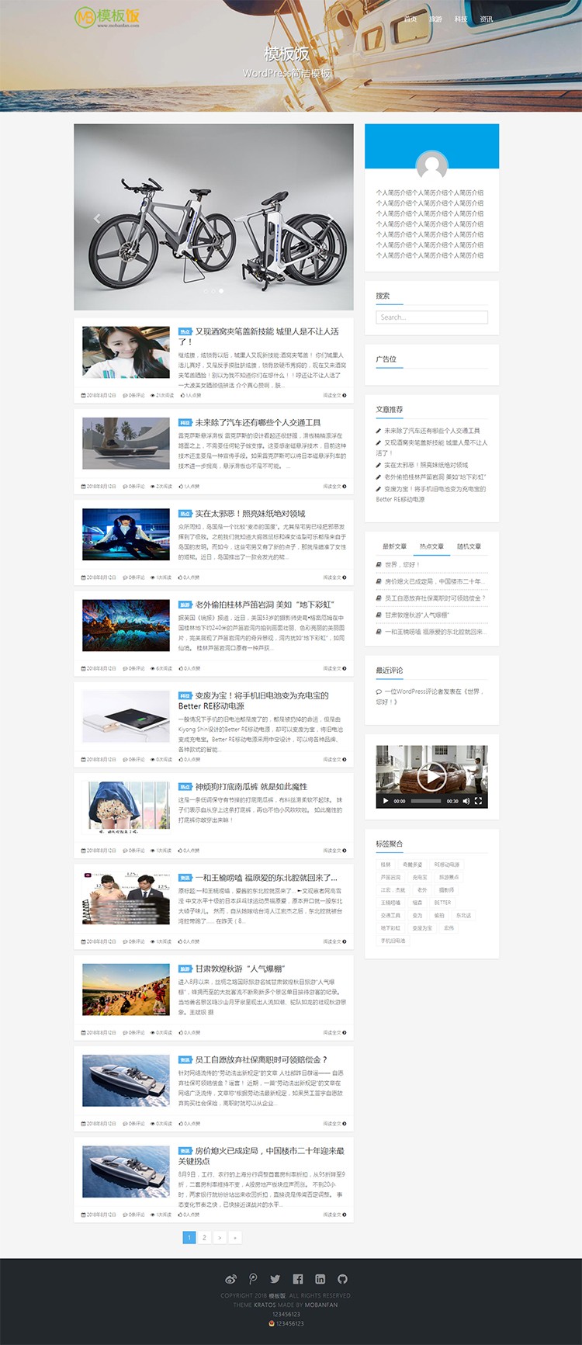The width and height of the screenshot is (582, 1345).
Task: Play the video using control bar play button
Action: [x=385, y=800]
